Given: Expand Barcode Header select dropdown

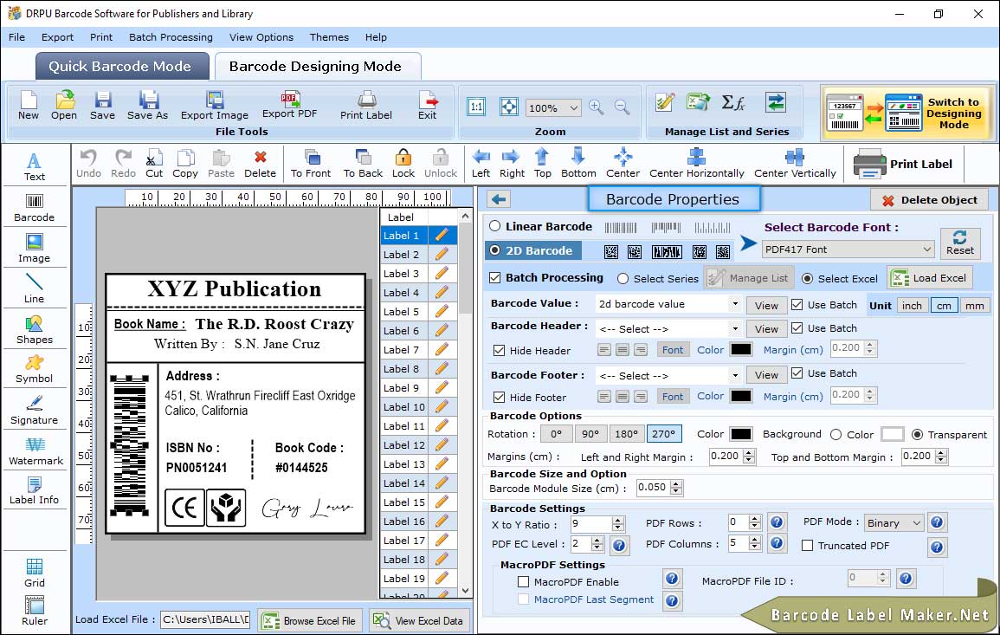Looking at the screenshot, I should [735, 328].
